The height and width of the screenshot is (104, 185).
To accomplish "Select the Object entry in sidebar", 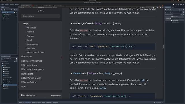I will click(26, 23).
